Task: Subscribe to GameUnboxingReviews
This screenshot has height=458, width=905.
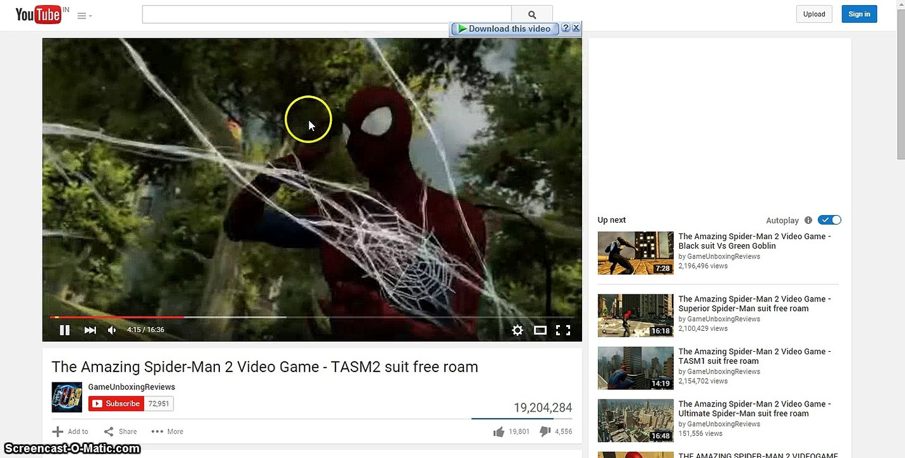Action: point(116,404)
